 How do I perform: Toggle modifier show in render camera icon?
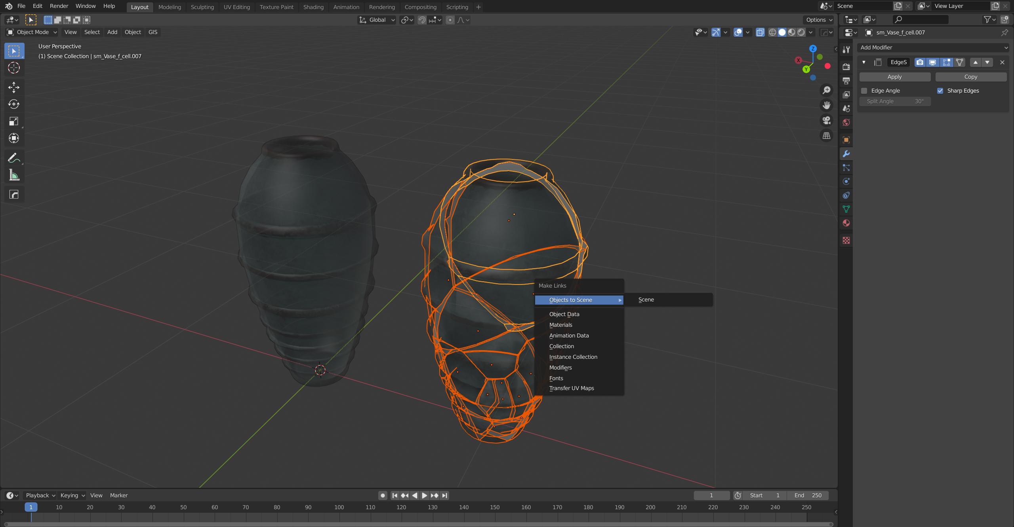(x=920, y=63)
